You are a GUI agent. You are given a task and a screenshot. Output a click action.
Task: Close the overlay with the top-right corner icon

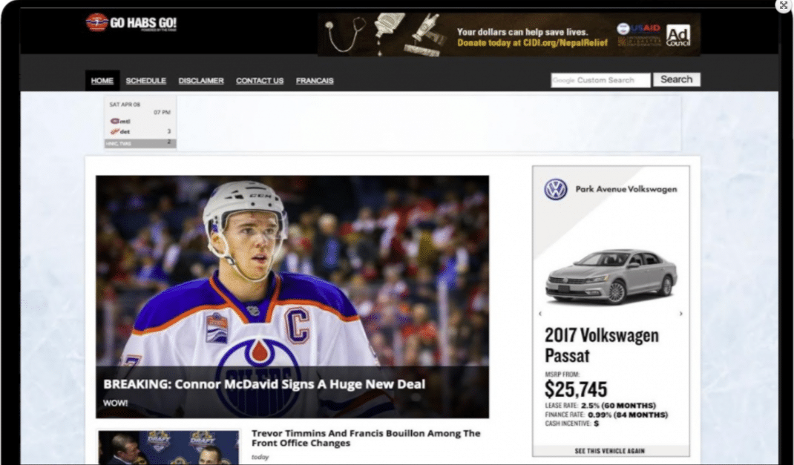coord(784,5)
